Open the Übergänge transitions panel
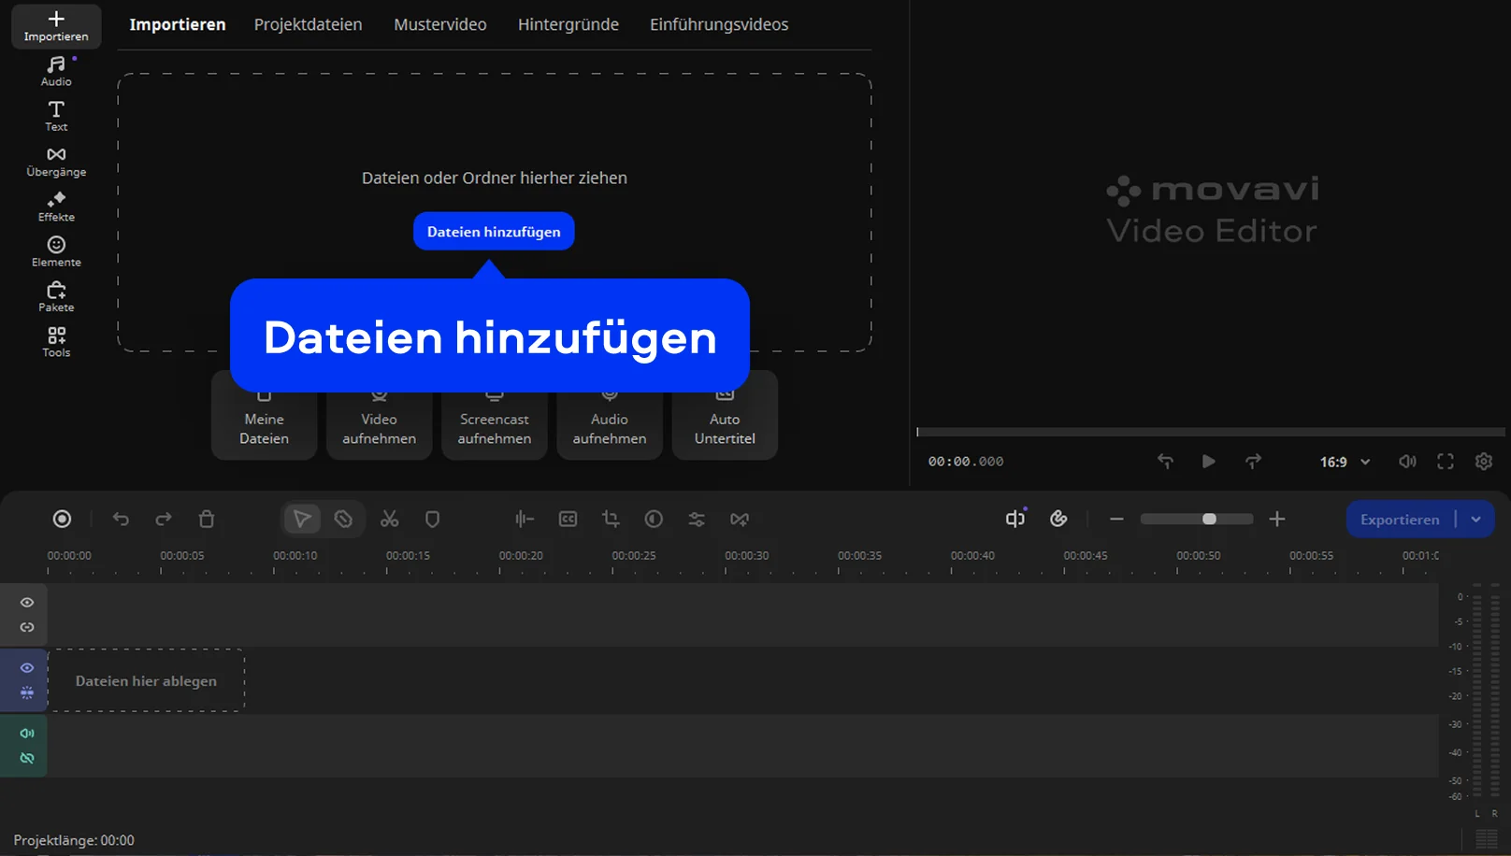1511x856 pixels. pyautogui.click(x=56, y=161)
